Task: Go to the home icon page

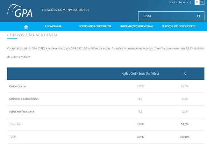Action: click(26, 27)
